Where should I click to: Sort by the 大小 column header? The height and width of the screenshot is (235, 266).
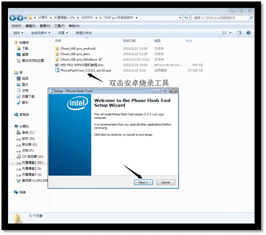pyautogui.click(x=189, y=41)
